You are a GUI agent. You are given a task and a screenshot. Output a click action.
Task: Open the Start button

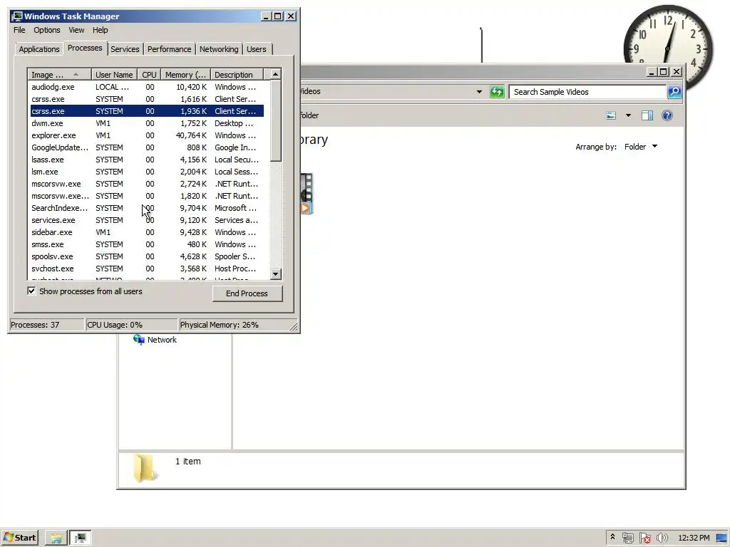click(19, 538)
